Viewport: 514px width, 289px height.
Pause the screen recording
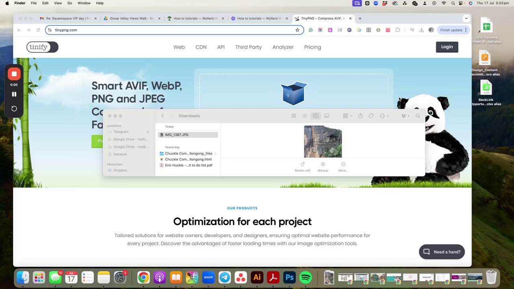[x=14, y=94]
